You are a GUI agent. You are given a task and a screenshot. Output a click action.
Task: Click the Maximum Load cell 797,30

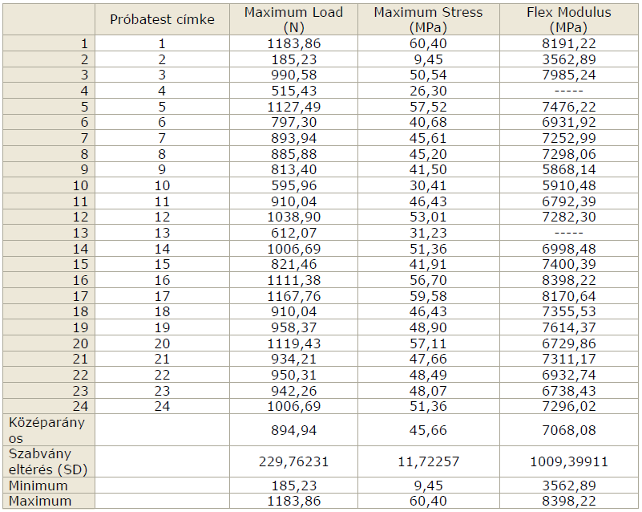coord(293,122)
